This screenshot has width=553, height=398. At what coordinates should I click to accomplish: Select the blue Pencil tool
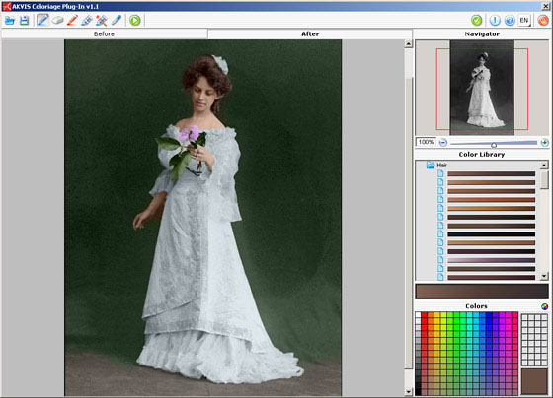pyautogui.click(x=42, y=21)
